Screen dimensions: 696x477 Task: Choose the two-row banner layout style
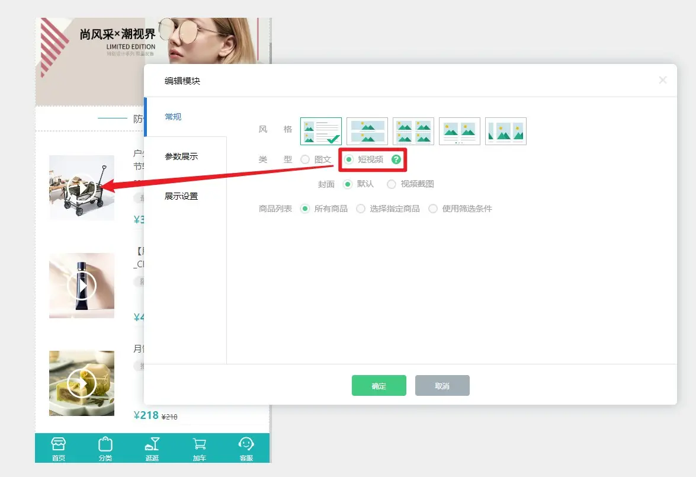pyautogui.click(x=367, y=131)
